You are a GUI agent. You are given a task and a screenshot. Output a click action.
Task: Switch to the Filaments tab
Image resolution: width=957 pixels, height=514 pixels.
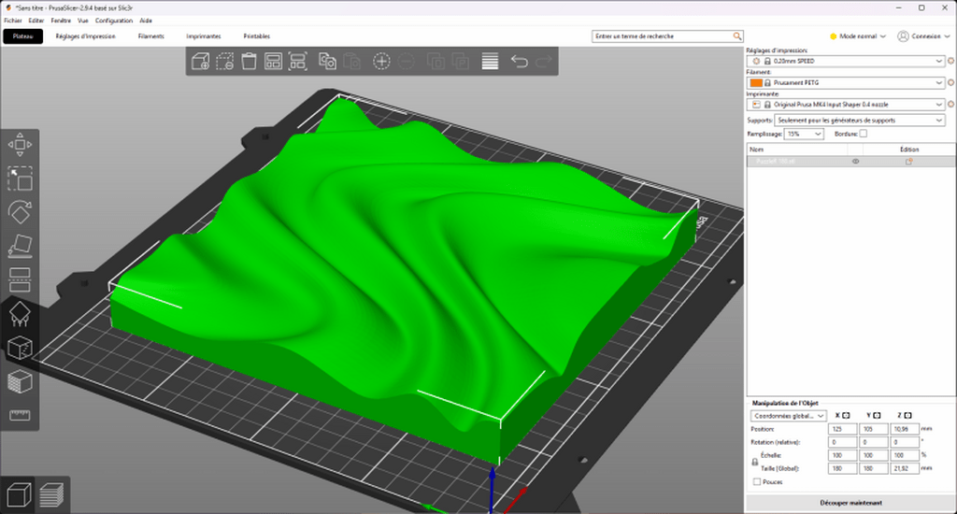click(x=150, y=36)
